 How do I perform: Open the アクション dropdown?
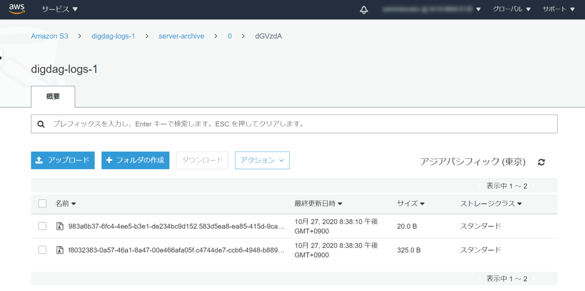pos(262,160)
